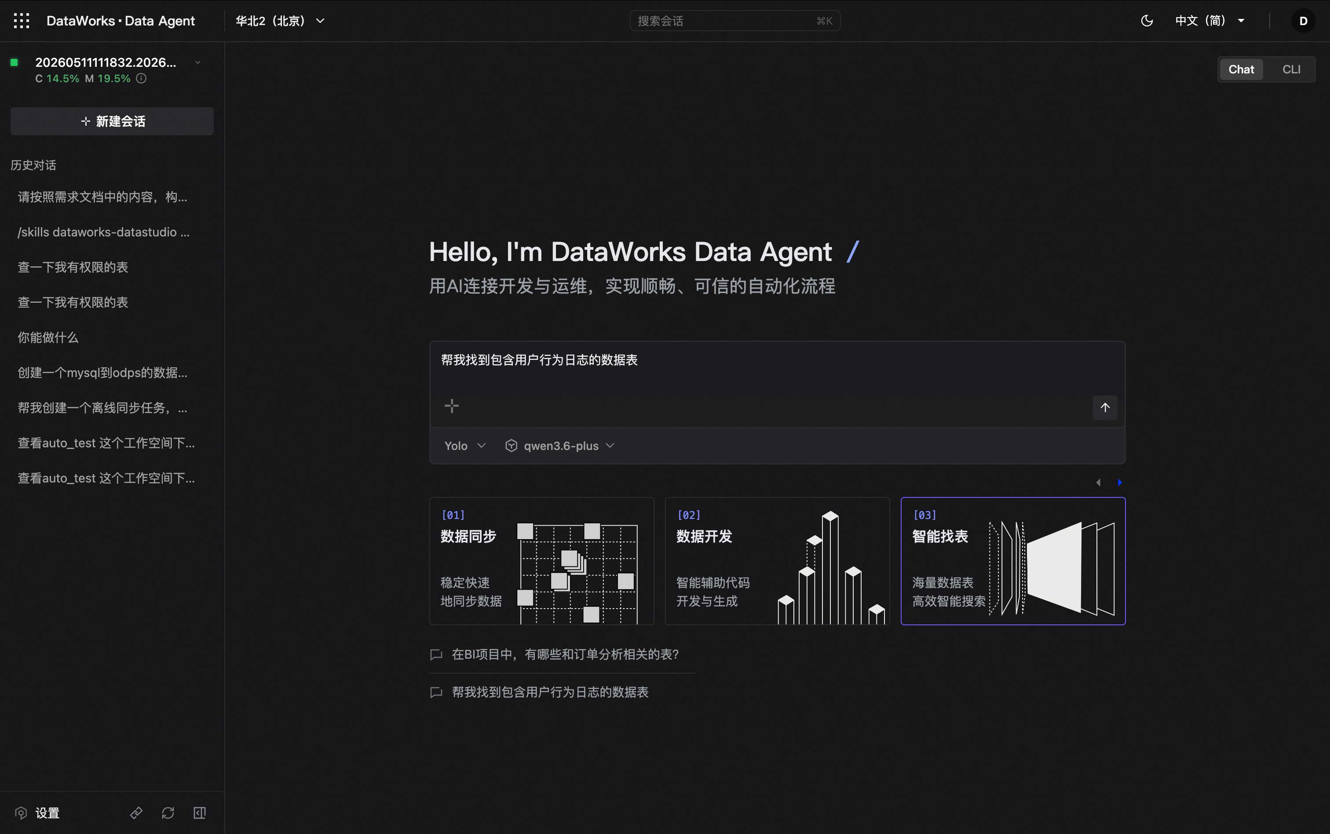Image resolution: width=1330 pixels, height=834 pixels.
Task: Open the qwen3.6-plus model dropdown
Action: tap(560, 446)
